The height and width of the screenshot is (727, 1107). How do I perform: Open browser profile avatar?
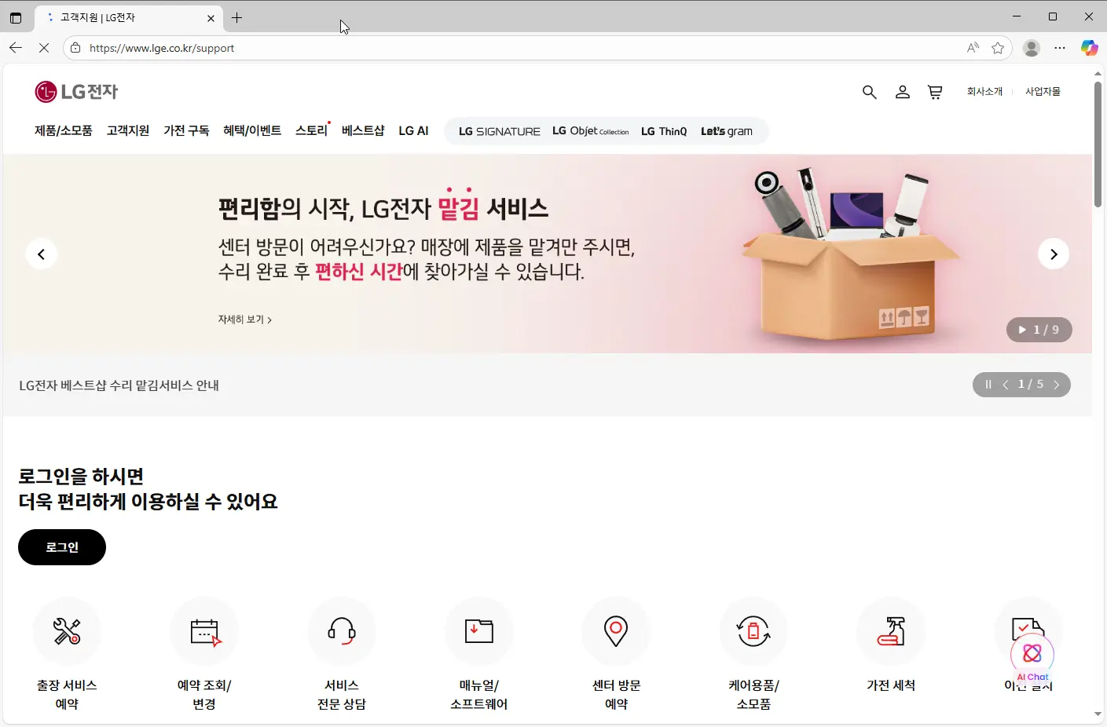(1032, 48)
